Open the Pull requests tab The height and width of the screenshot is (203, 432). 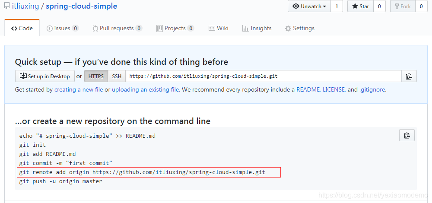tap(118, 29)
